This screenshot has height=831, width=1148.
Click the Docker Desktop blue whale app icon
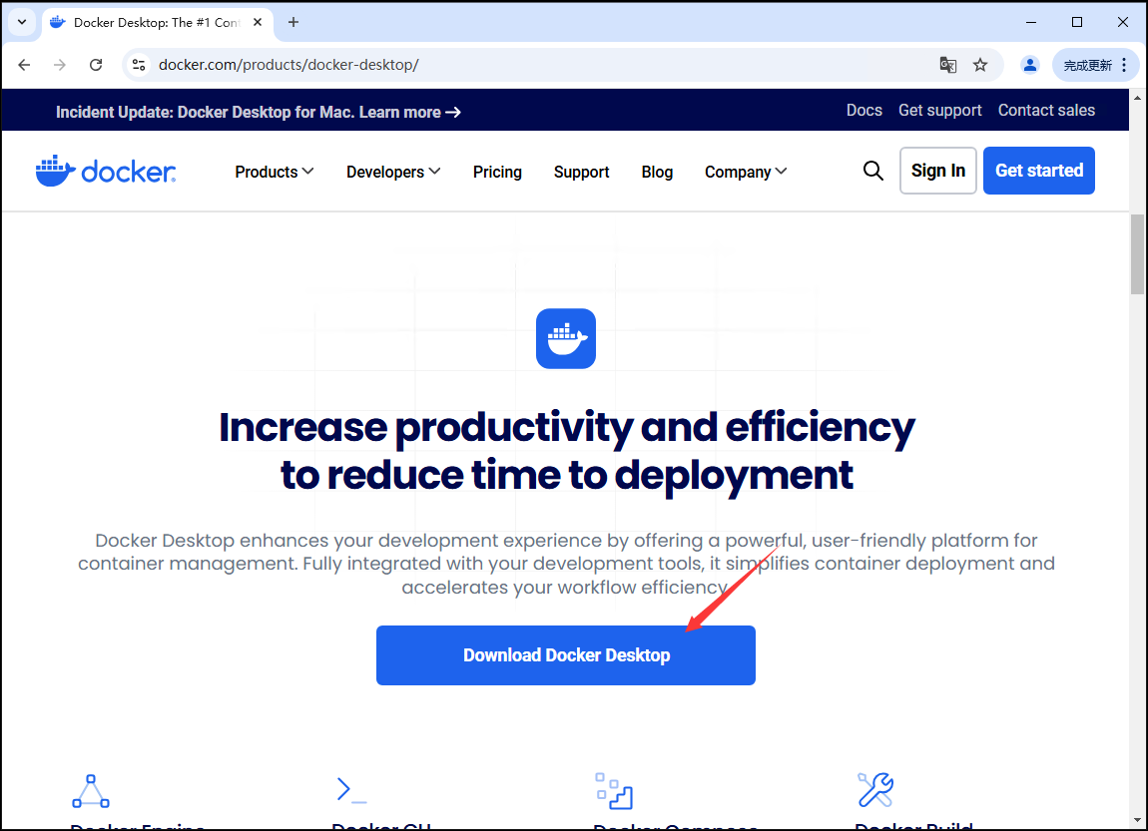[x=566, y=339]
